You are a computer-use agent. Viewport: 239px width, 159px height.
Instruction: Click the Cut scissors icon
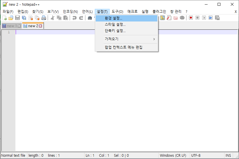pos(53,18)
